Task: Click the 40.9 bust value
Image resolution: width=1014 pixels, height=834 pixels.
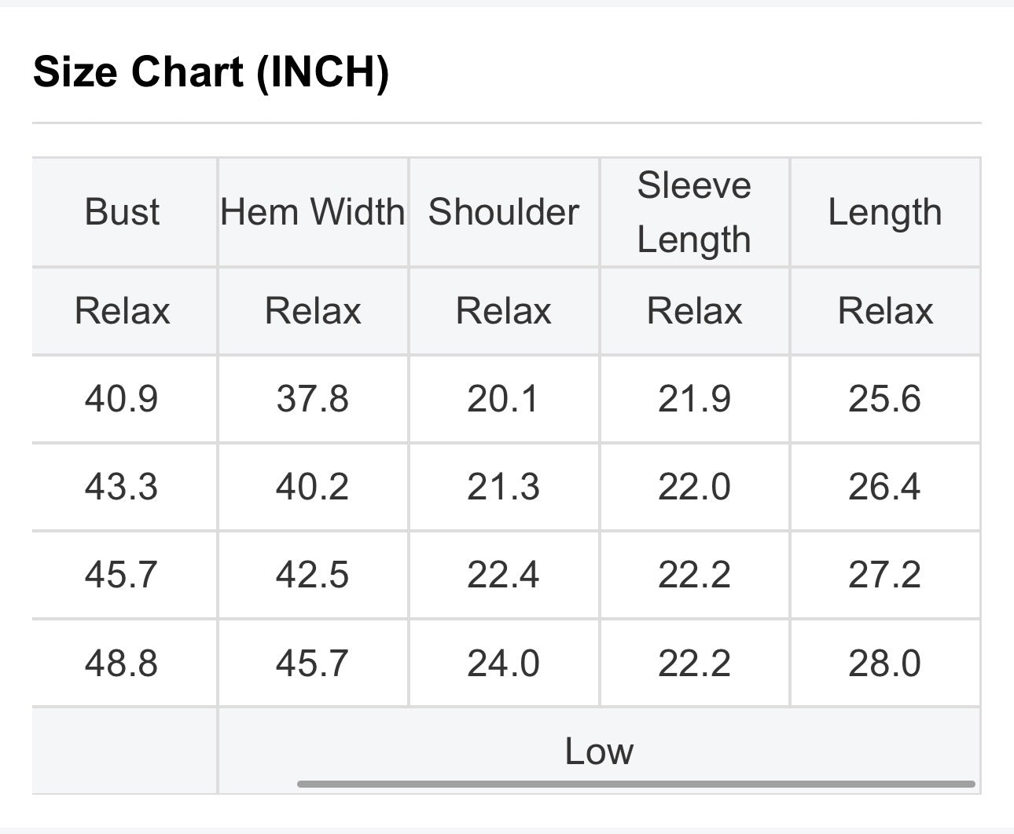Action: (122, 399)
